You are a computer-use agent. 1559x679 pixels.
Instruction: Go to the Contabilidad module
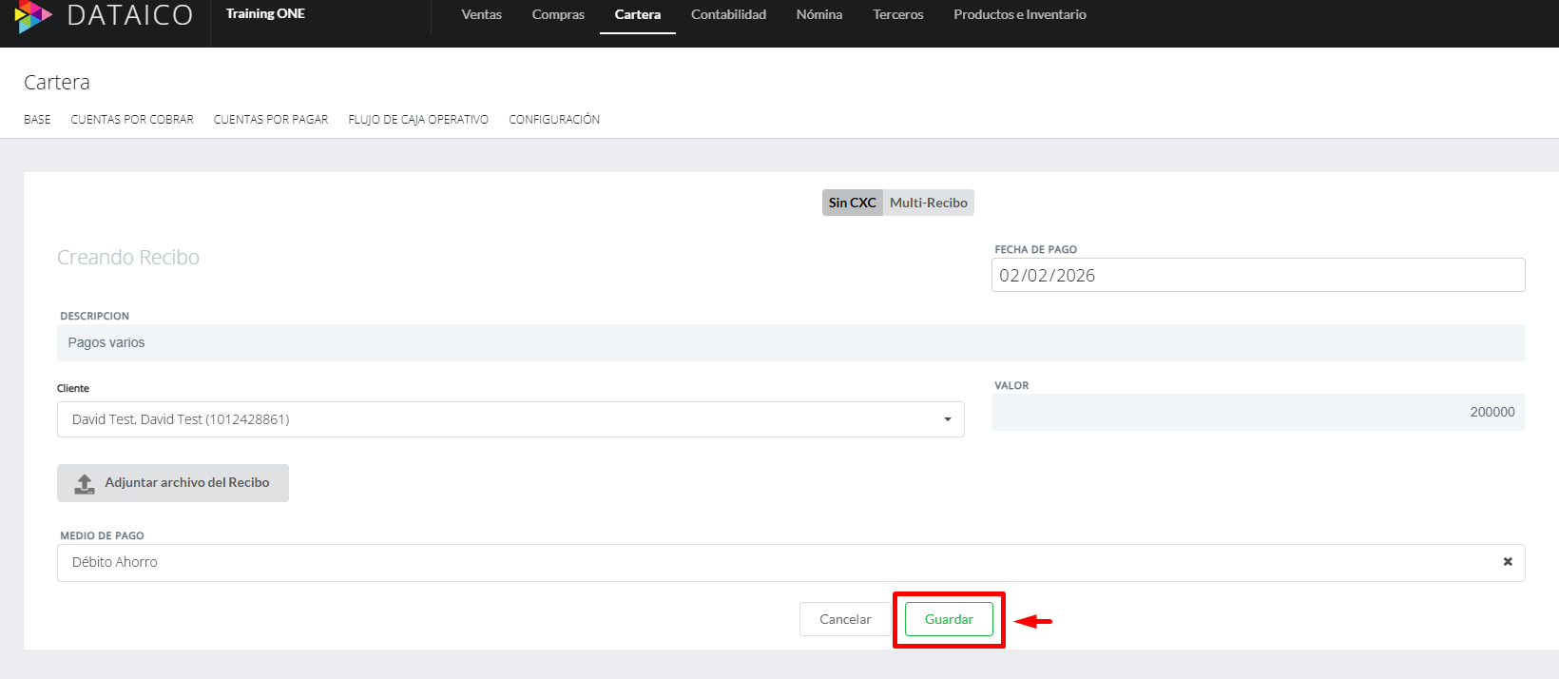(x=728, y=14)
